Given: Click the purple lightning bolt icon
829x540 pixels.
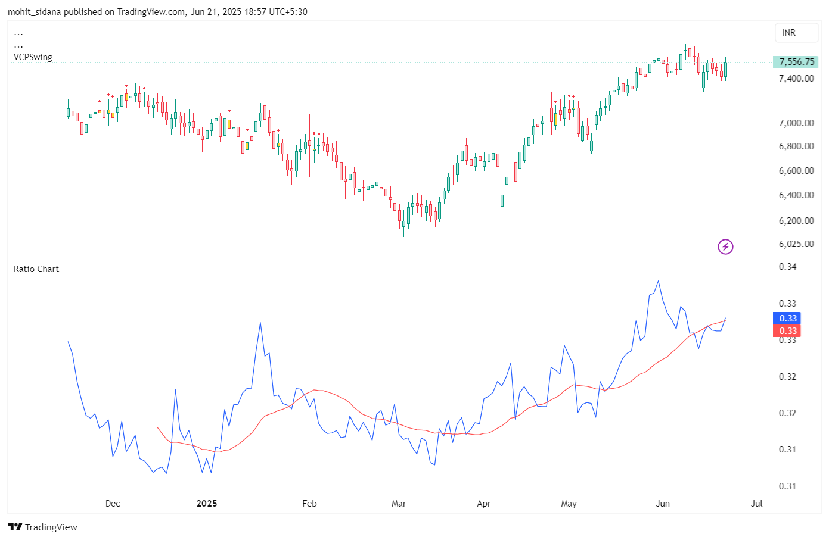Looking at the screenshot, I should [725, 246].
